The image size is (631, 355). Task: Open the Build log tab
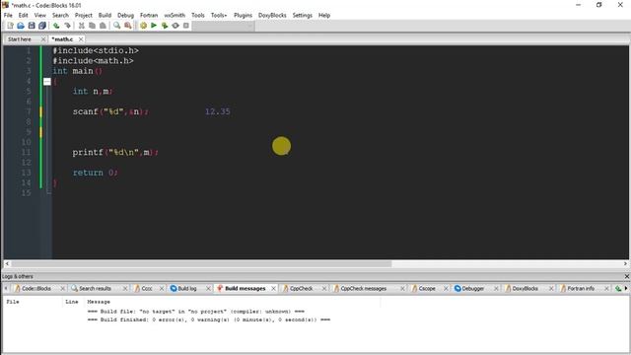[x=186, y=289]
